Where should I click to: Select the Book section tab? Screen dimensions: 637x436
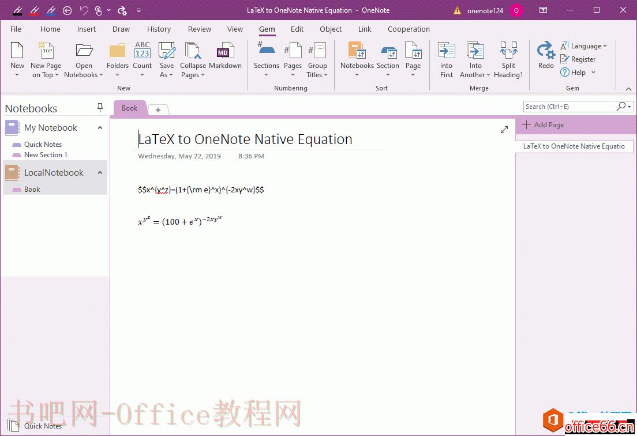click(129, 108)
